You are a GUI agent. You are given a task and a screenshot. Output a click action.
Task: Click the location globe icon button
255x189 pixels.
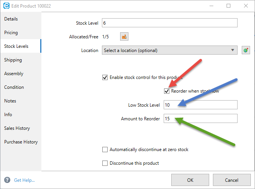(x=246, y=50)
